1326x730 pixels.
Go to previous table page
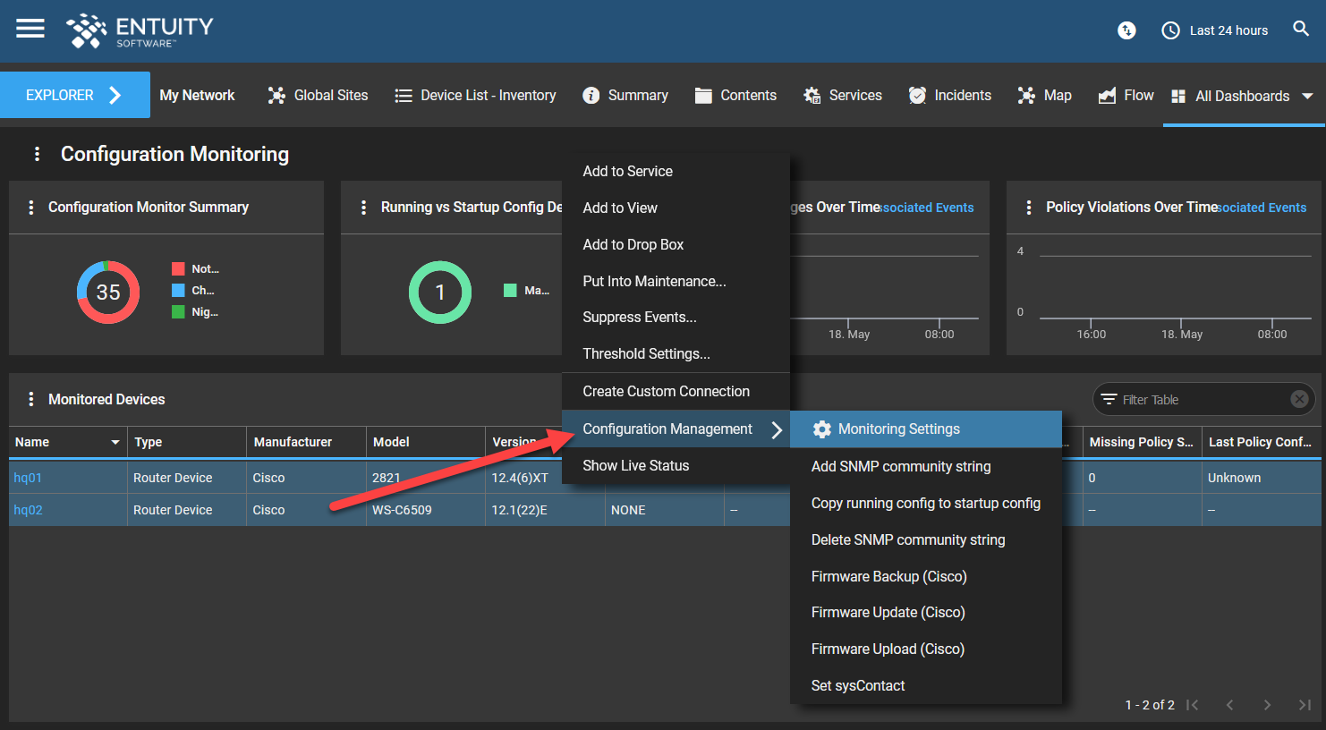point(1229,705)
